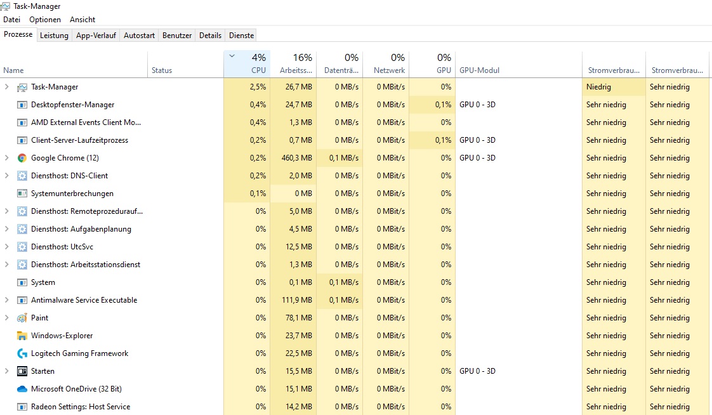This screenshot has width=712, height=415.
Task: Click the Task-Manager process icon
Action: [x=22, y=87]
